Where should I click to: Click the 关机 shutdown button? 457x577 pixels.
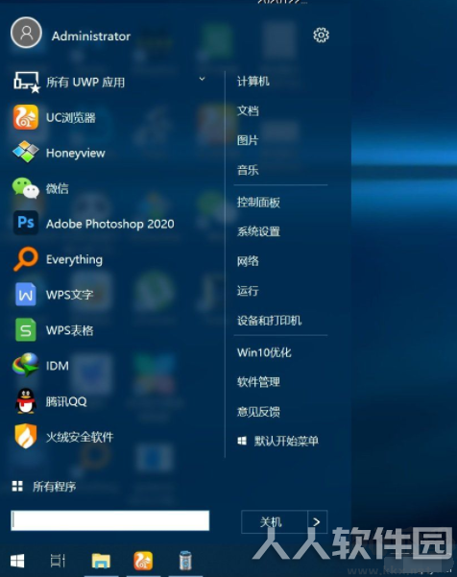[275, 521]
